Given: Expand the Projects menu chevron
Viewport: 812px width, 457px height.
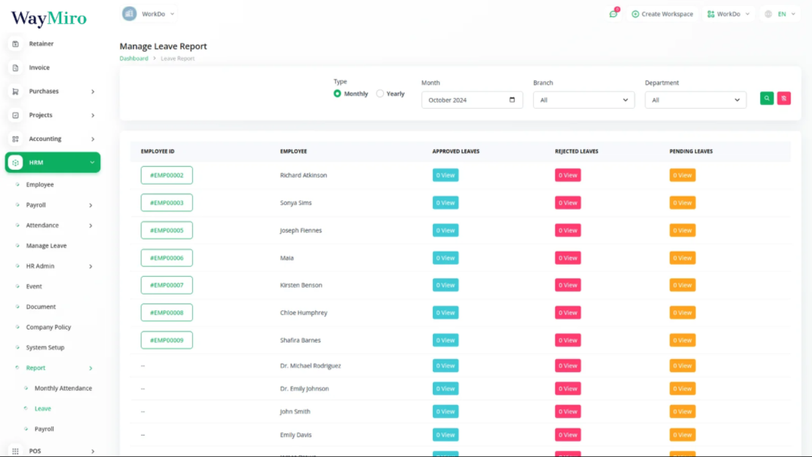Looking at the screenshot, I should pos(93,115).
